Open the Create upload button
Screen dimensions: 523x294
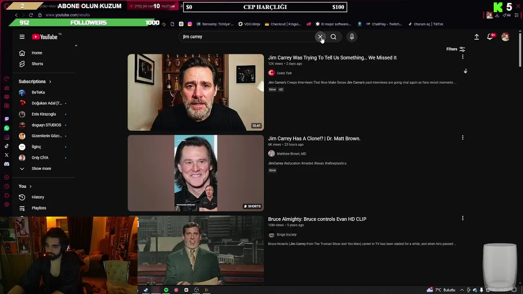coord(476,37)
